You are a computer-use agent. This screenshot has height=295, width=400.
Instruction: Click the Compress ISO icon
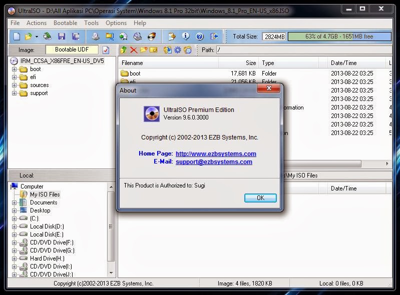110,36
